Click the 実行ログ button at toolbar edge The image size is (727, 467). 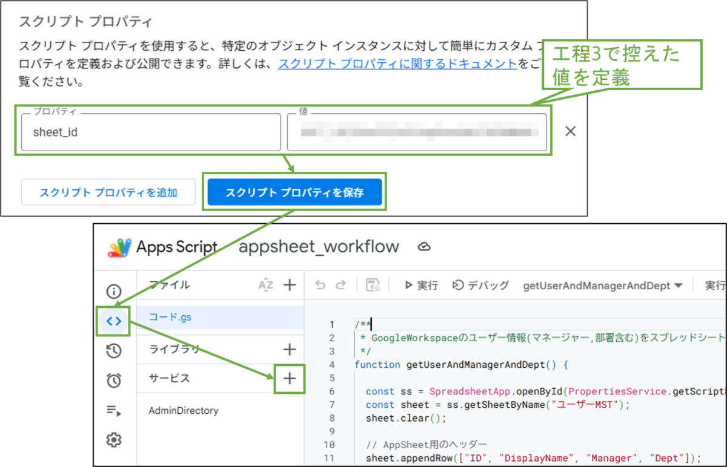[714, 285]
